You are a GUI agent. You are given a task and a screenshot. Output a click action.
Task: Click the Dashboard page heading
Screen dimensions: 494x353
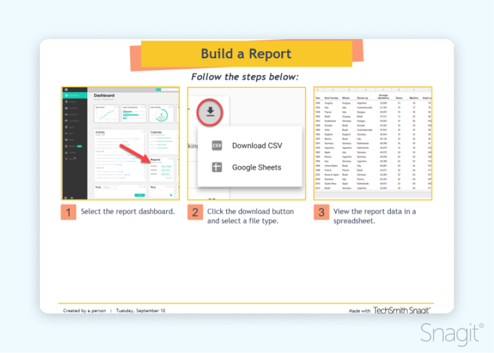click(x=104, y=95)
